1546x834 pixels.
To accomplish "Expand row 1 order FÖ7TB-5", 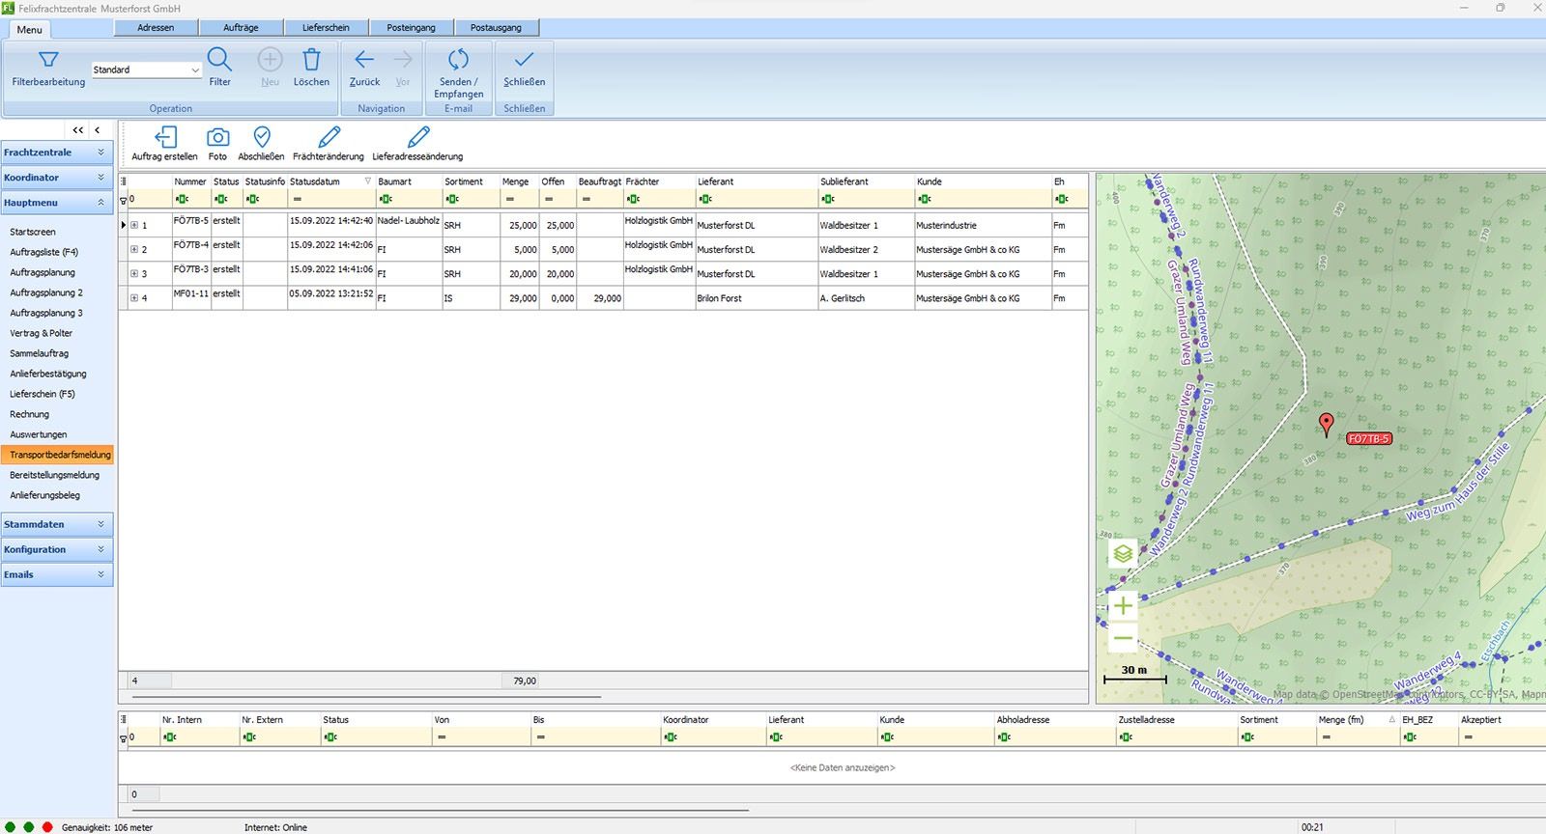I will click(134, 225).
